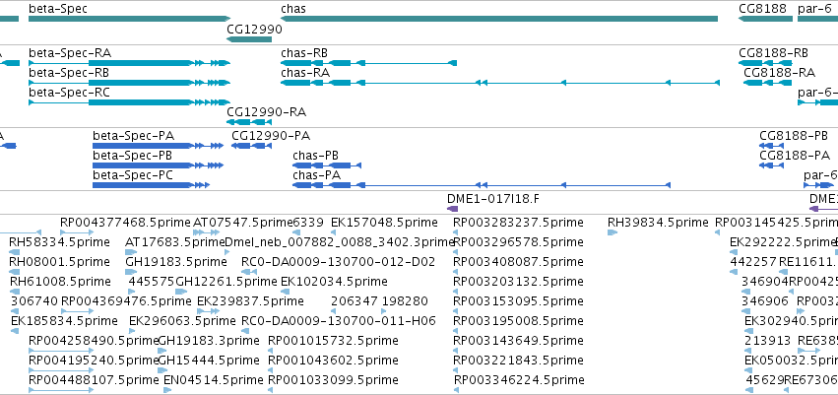Select the CG8188 gene label
This screenshot has height=395, width=838.
click(762, 9)
